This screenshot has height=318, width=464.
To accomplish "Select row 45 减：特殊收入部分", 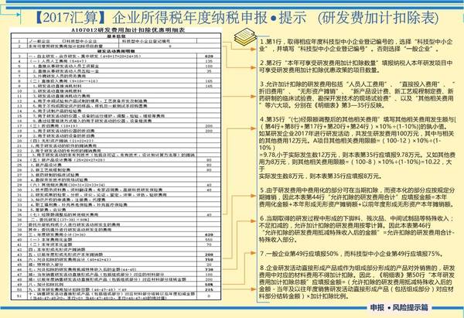I will (x=116, y=265).
